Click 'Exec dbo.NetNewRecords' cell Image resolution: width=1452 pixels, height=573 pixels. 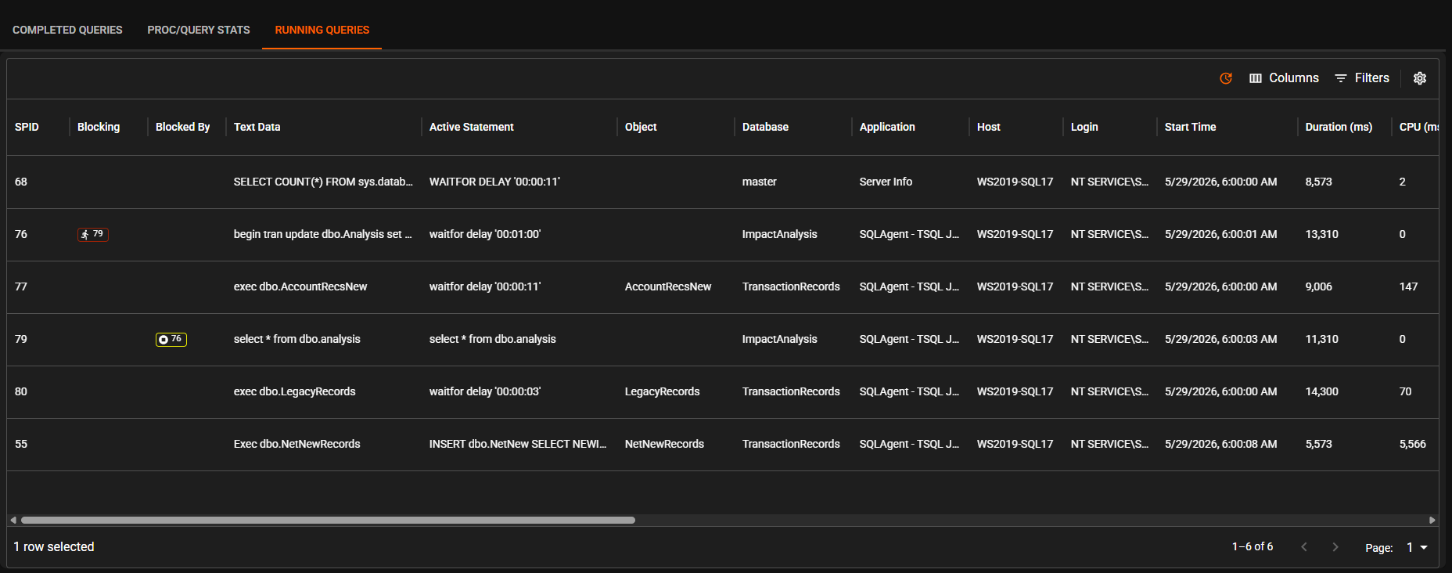point(297,444)
